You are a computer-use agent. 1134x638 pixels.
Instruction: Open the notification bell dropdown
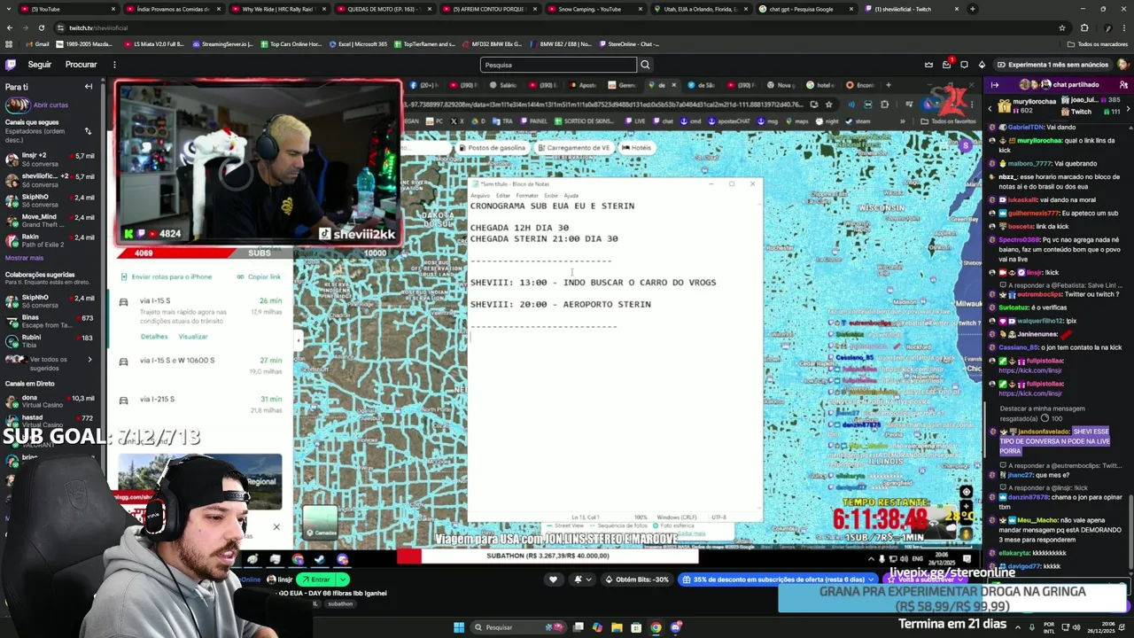coord(583,580)
